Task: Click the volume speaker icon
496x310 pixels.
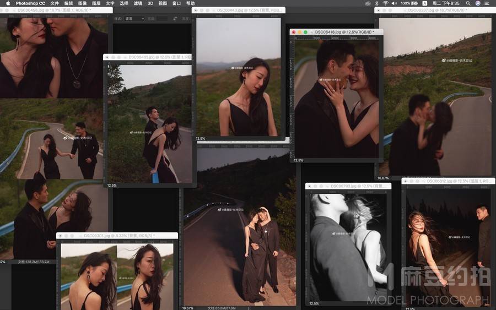Action: coord(394,3)
